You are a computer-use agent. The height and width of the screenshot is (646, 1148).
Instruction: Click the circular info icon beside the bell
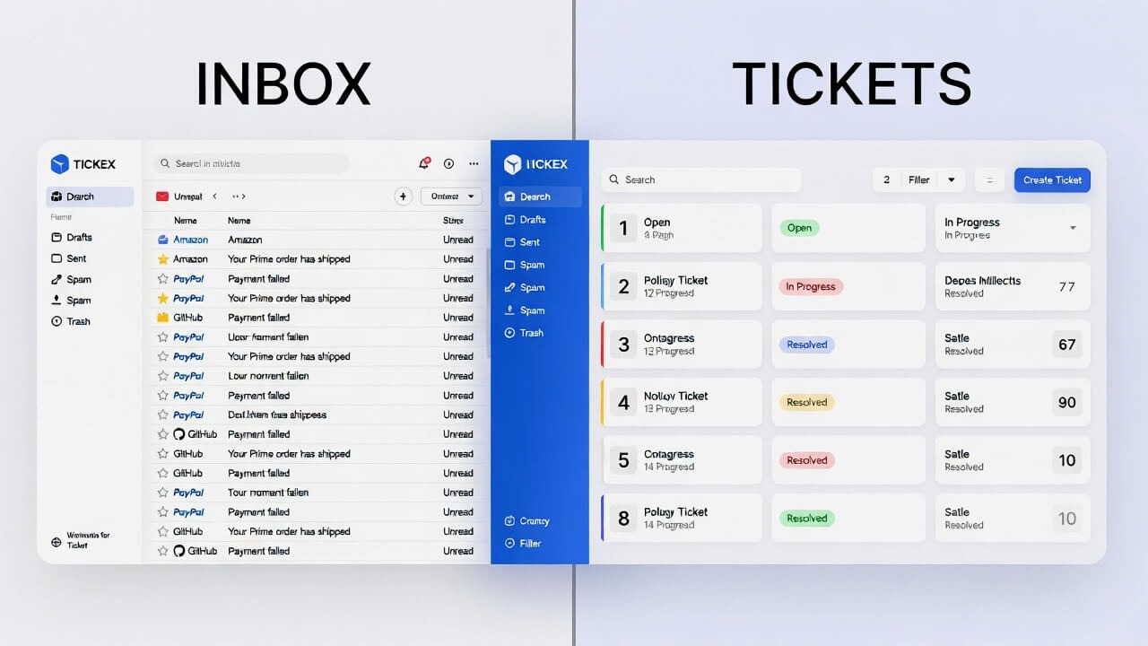pos(449,163)
